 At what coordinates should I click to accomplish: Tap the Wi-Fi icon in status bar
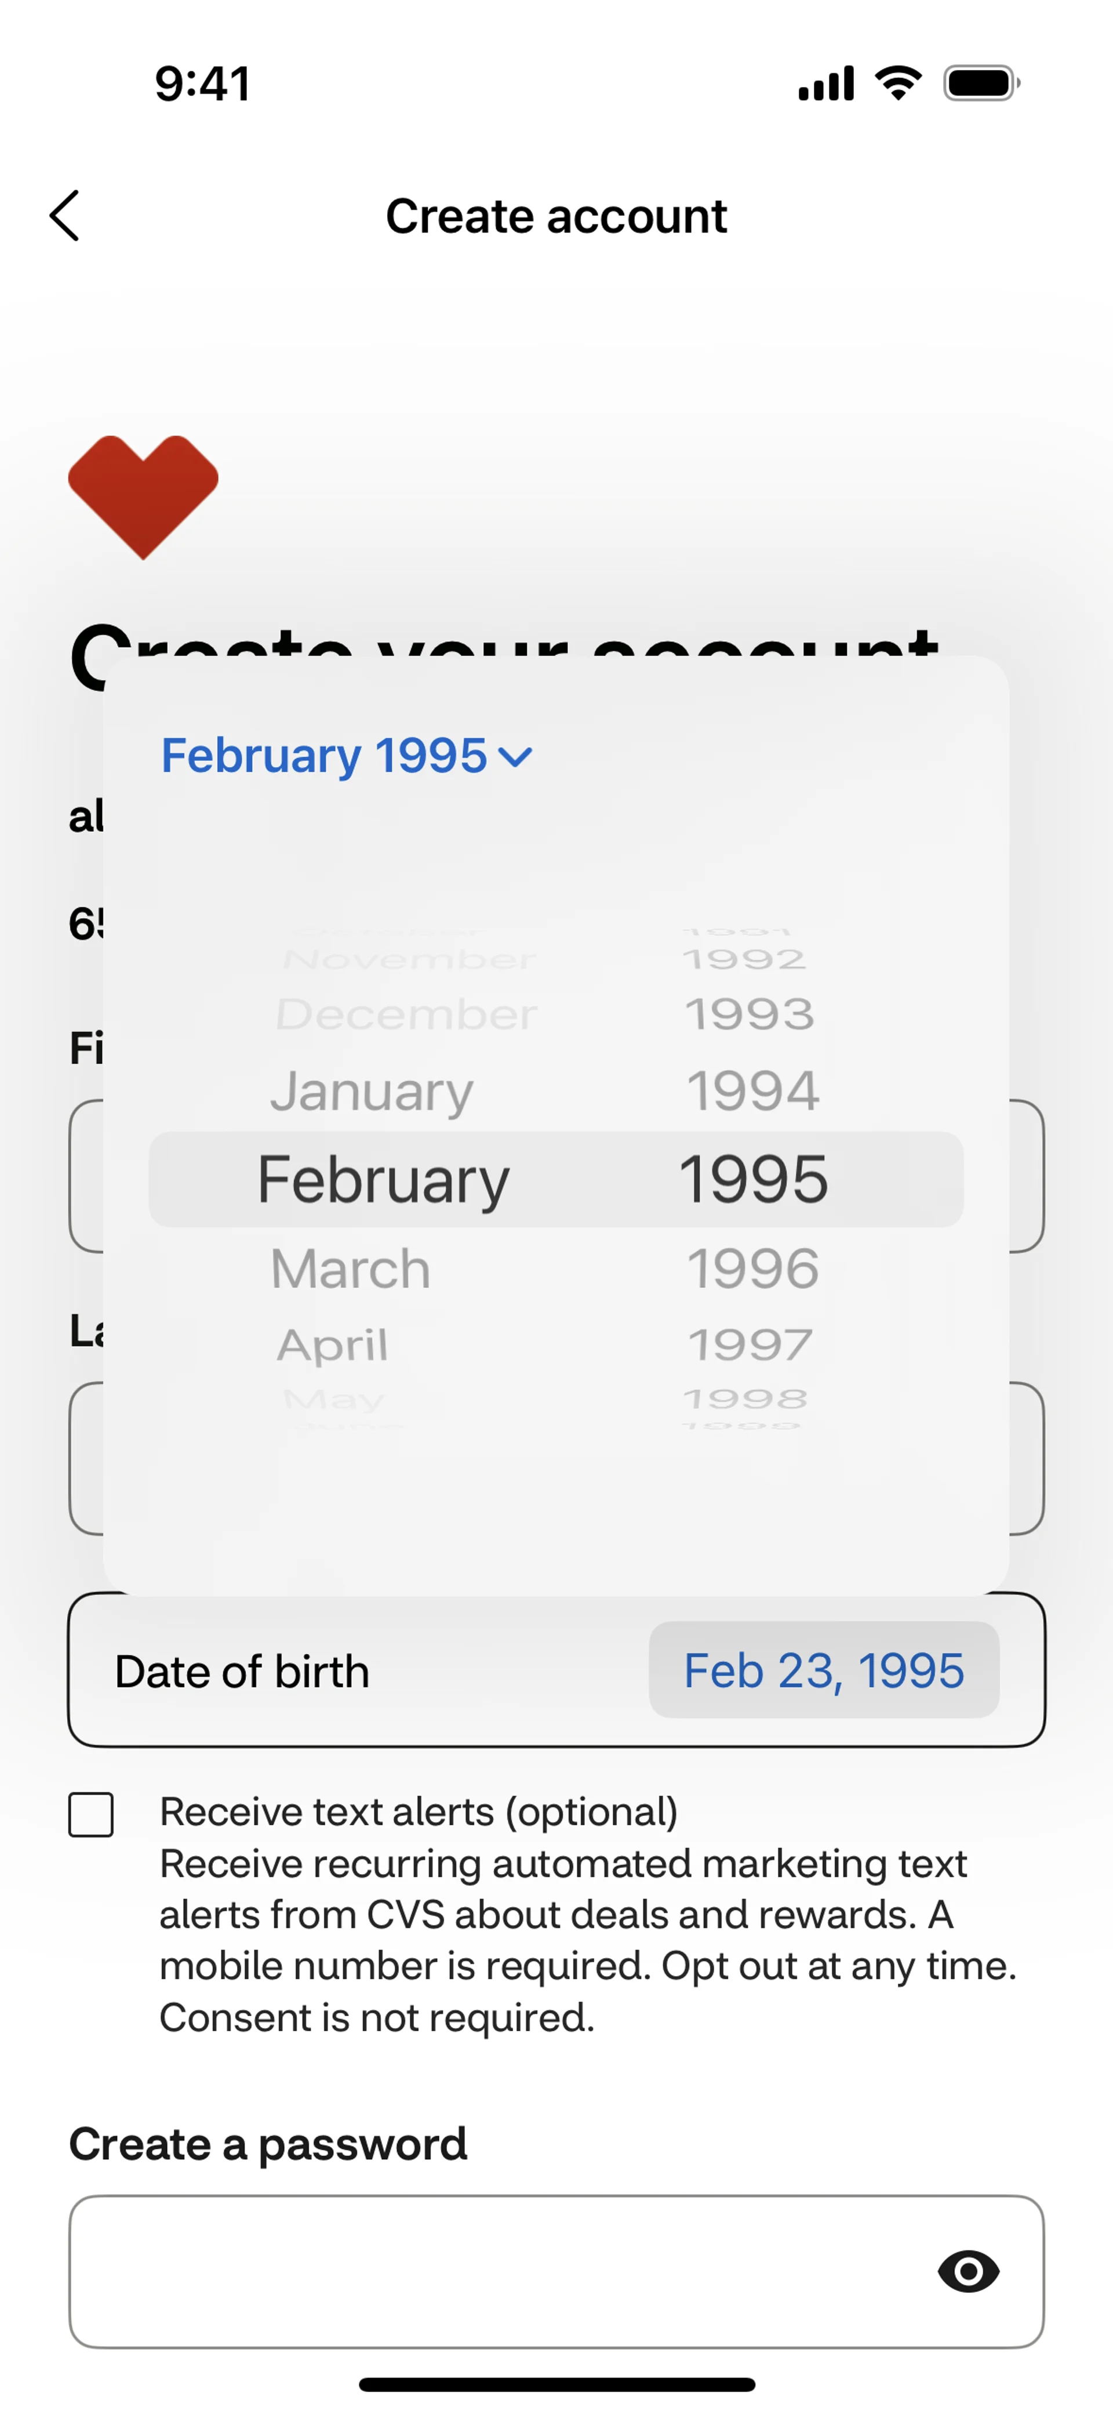tap(897, 84)
